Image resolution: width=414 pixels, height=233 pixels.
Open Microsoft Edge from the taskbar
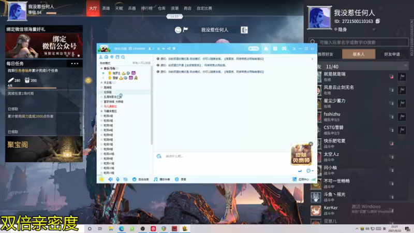[122, 229]
